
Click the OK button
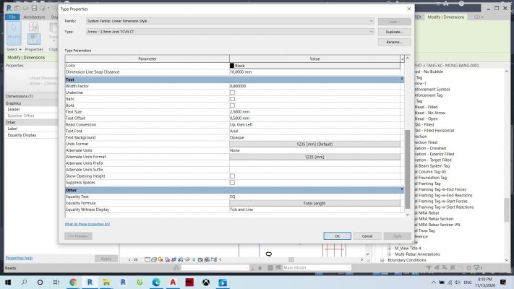[337, 236]
